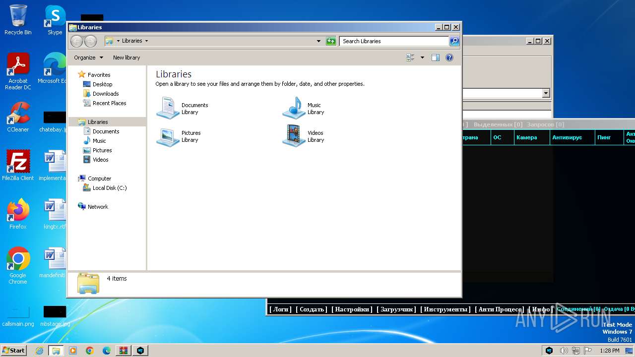Click the green refresh button beside address bar

click(x=331, y=41)
